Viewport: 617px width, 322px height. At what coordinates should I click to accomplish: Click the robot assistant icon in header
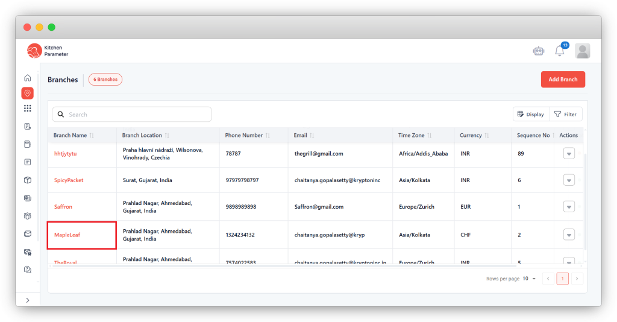coord(538,51)
